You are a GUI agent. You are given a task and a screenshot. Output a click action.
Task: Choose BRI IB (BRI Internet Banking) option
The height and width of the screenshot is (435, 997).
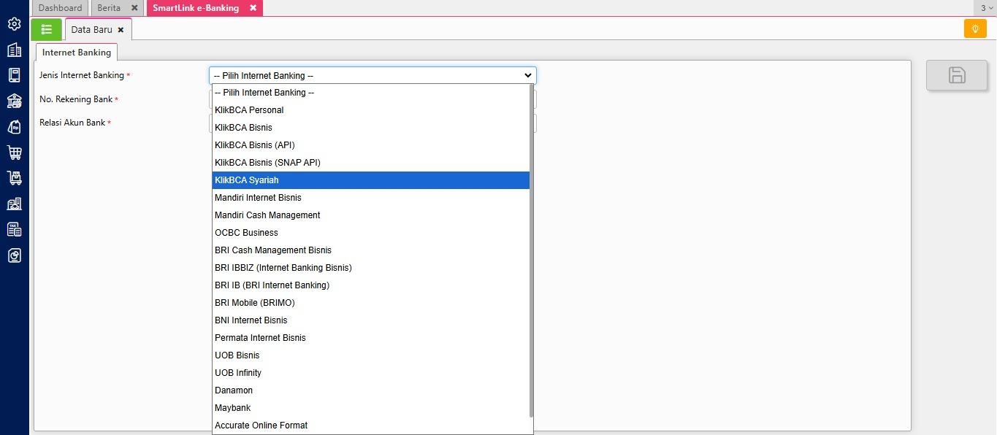tap(371, 285)
